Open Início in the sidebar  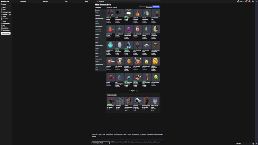click(3, 7)
